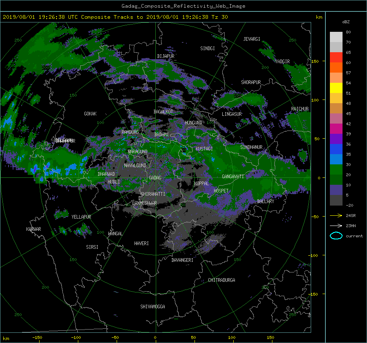This screenshot has height=343, width=367.
Task: Click the SINDHANUR city label
Action: coord(251,147)
